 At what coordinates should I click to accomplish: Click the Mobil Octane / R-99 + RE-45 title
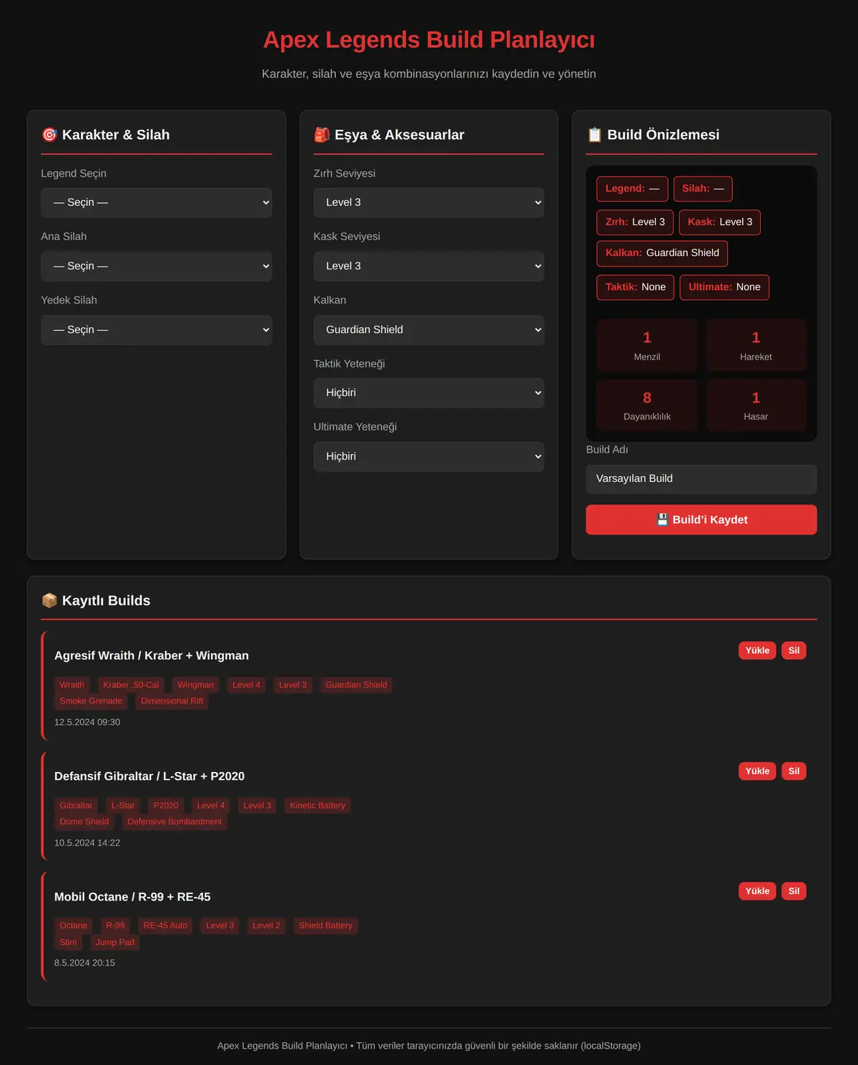(132, 897)
